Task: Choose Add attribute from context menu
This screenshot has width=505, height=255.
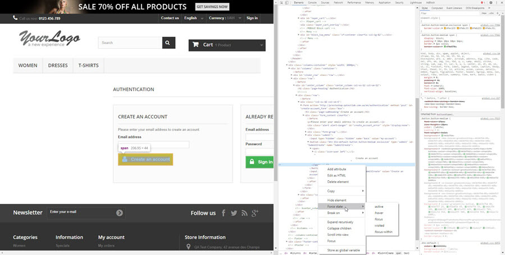Action: tap(342, 169)
